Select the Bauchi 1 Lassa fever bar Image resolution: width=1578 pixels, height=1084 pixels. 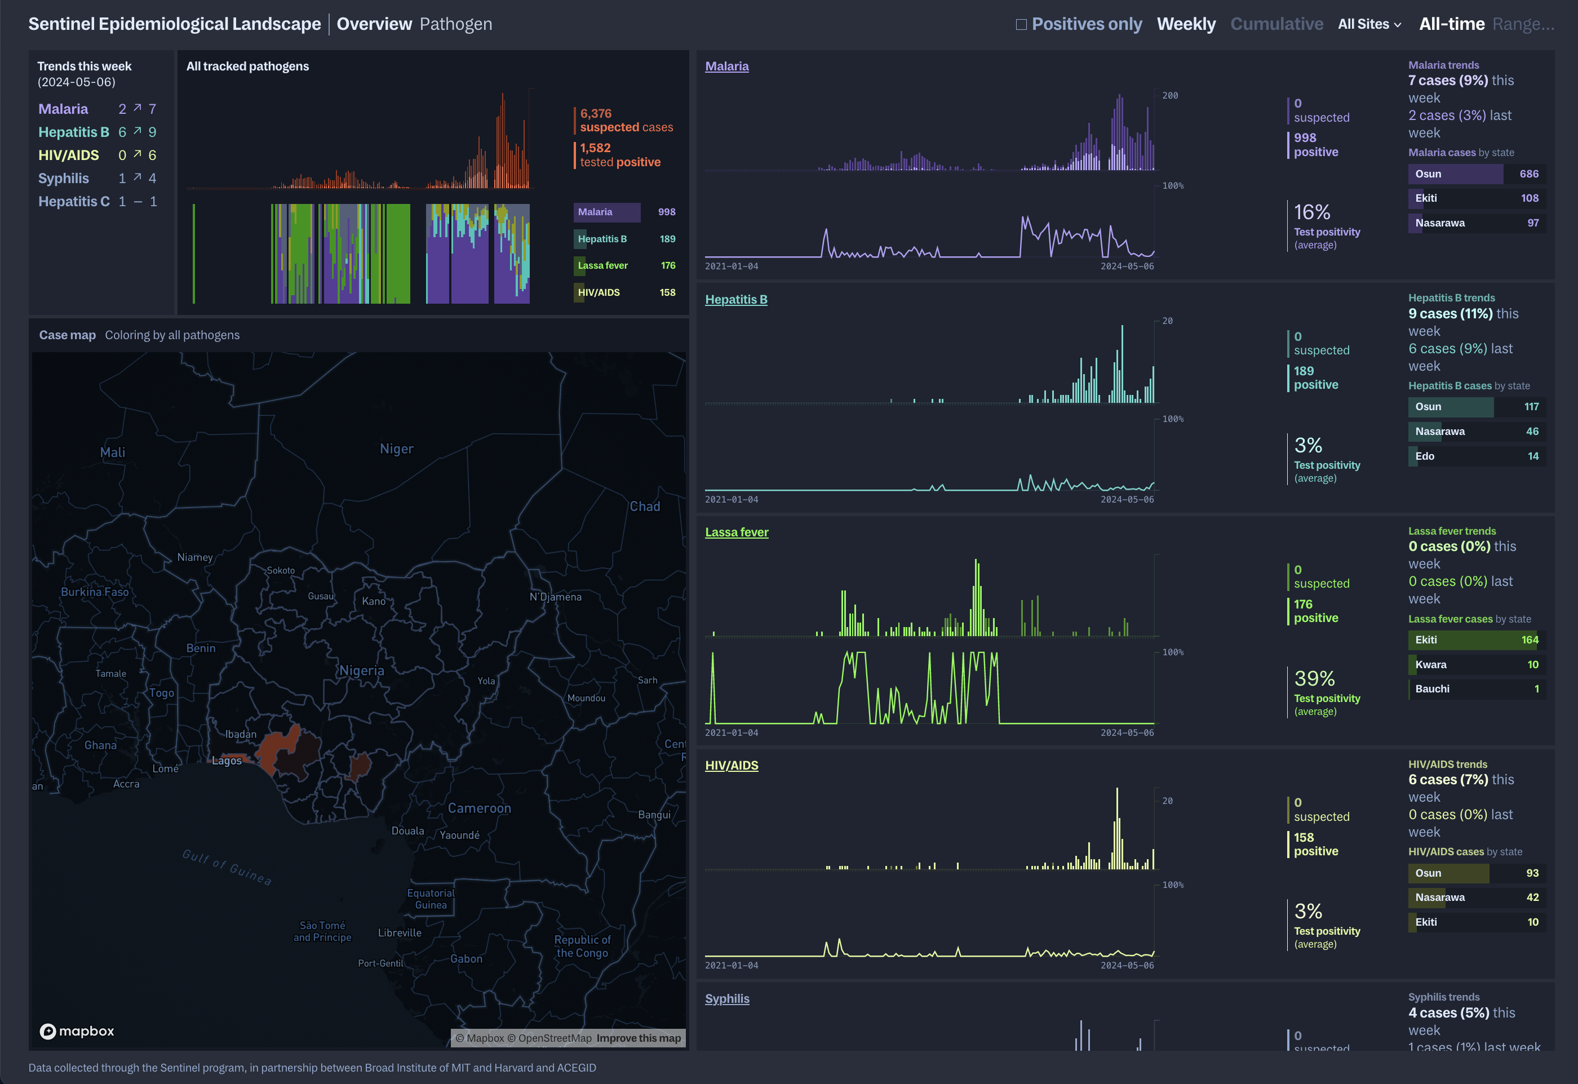1477,688
